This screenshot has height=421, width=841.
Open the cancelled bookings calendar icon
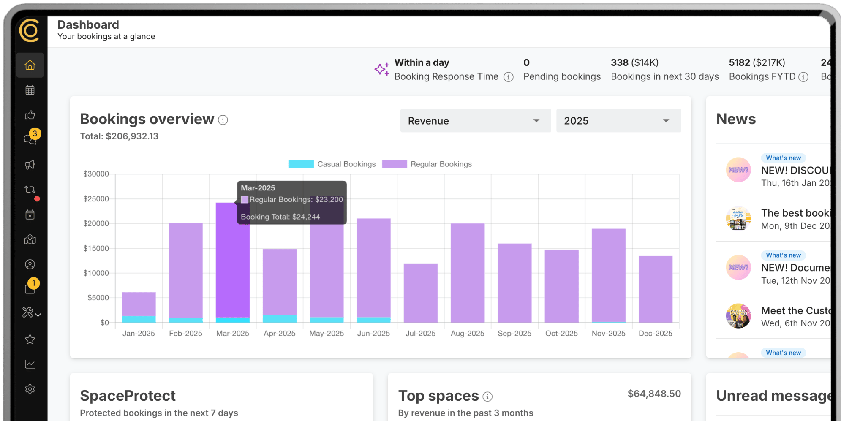point(30,215)
